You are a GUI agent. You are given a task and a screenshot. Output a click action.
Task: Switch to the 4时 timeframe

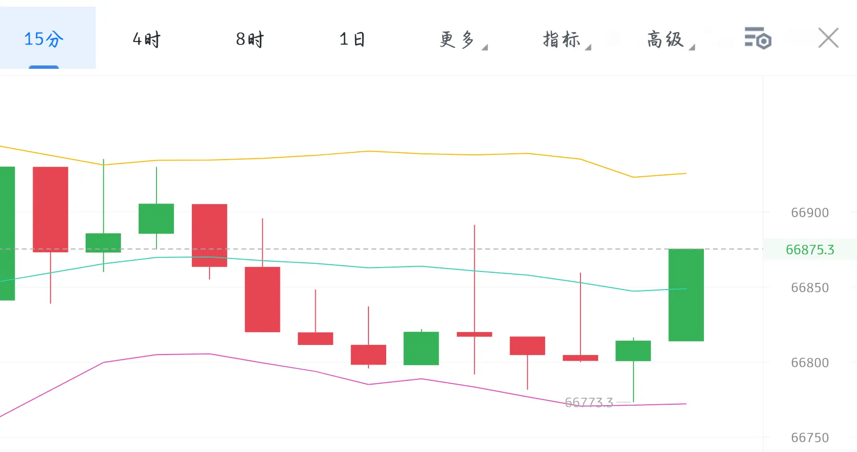[x=146, y=39]
